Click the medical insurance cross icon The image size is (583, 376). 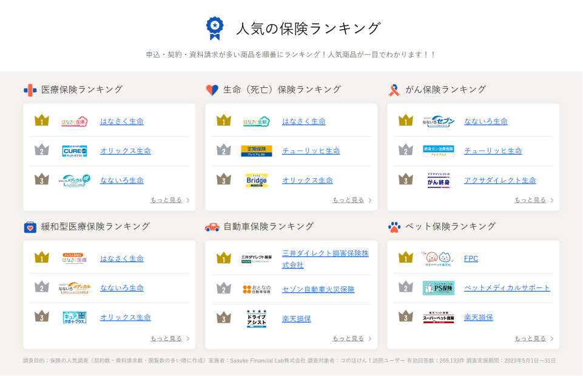pyautogui.click(x=30, y=90)
